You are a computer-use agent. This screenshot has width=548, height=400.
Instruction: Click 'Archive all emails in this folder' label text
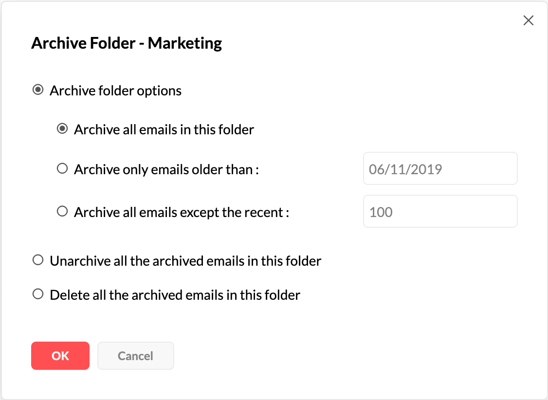[164, 130]
